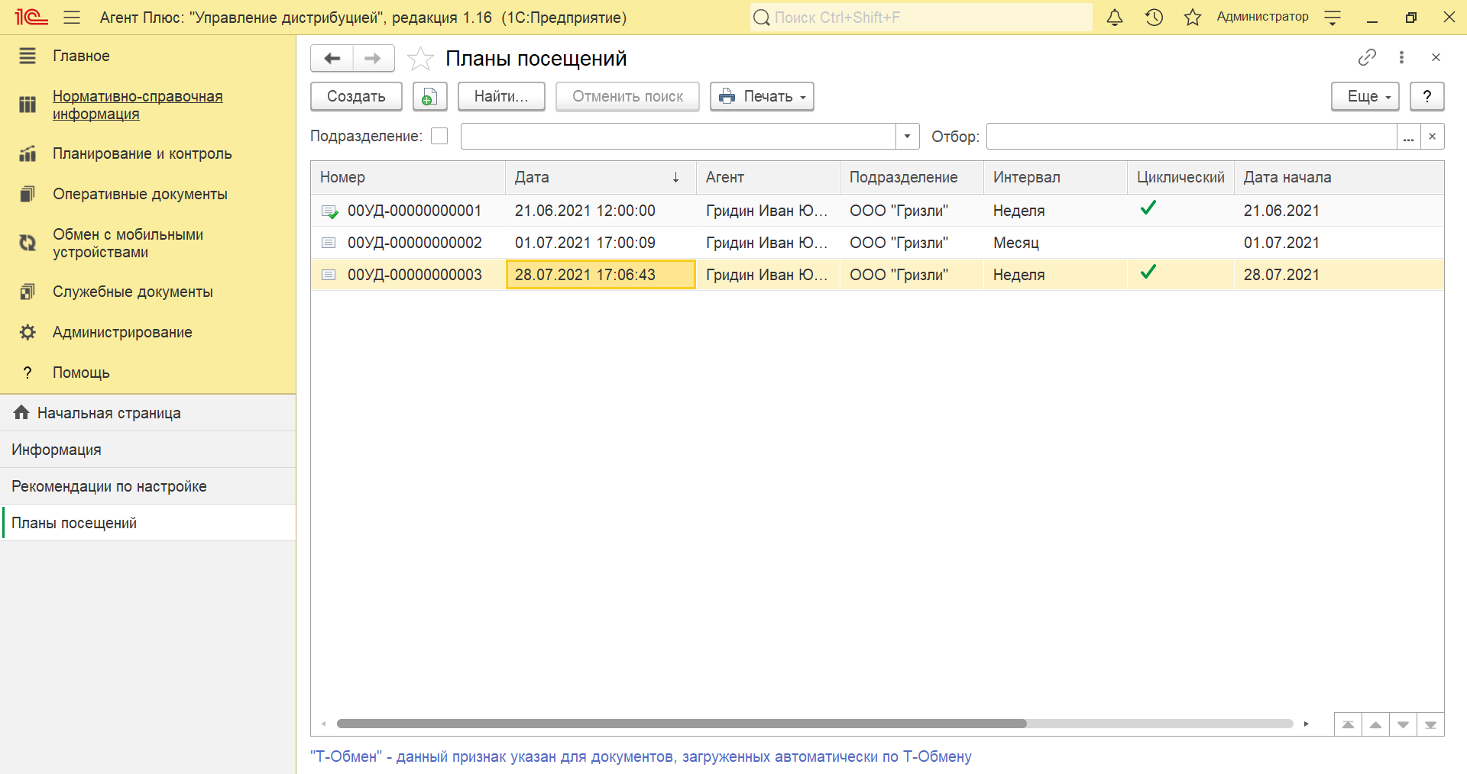
Task: Switch to Начальная страница tab
Action: [148, 413]
